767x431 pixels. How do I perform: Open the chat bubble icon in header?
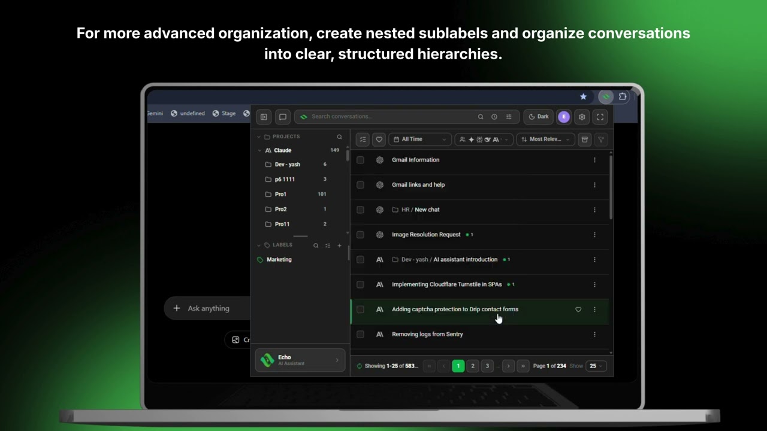pyautogui.click(x=283, y=117)
